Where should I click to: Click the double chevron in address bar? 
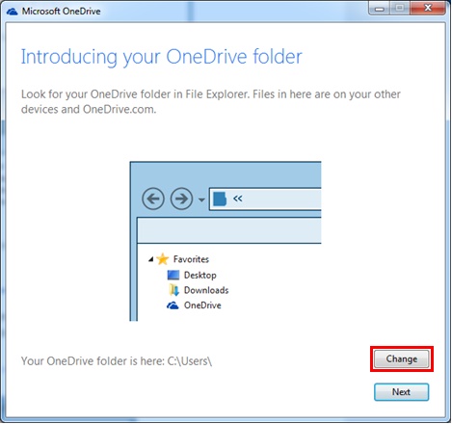238,199
